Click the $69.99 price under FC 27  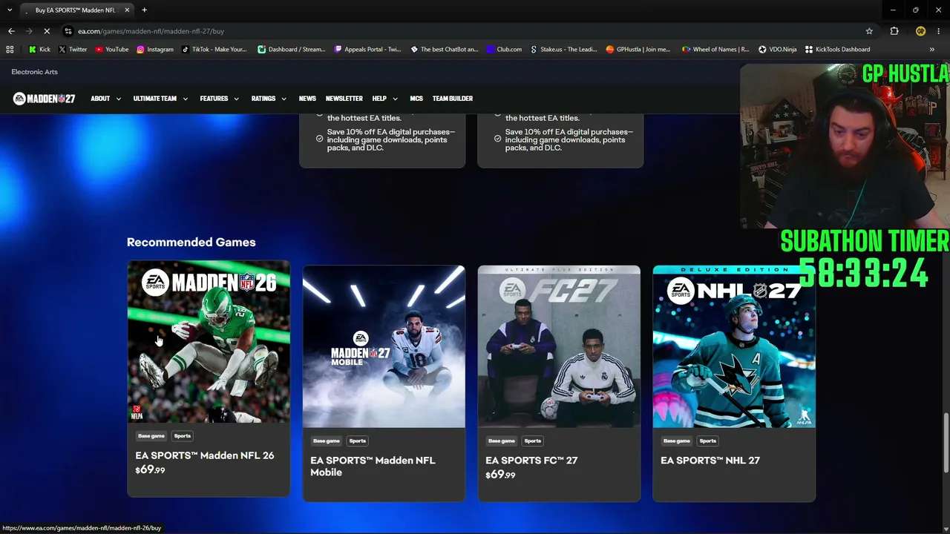point(500,475)
